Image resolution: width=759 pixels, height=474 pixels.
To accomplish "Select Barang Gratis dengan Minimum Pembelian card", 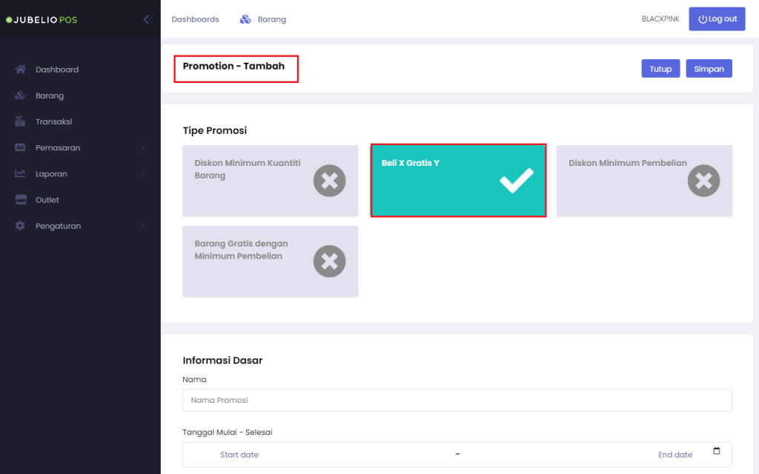I will (270, 261).
